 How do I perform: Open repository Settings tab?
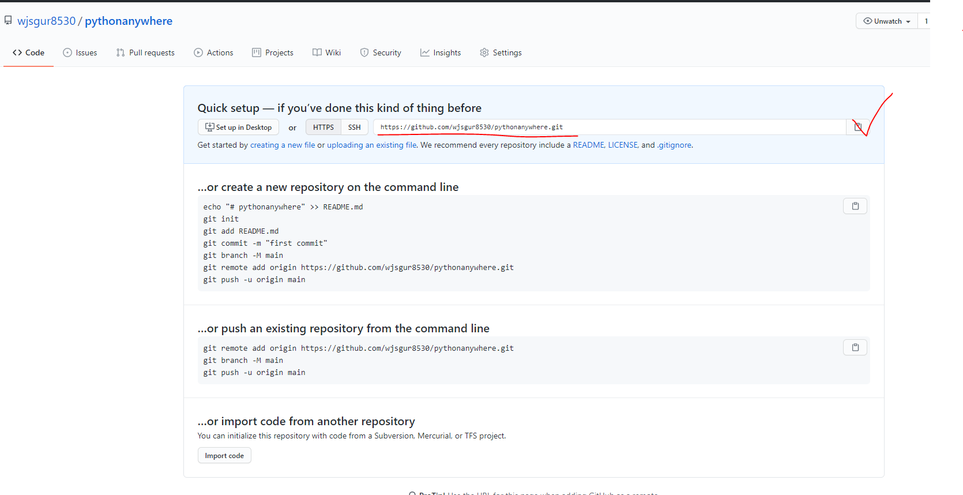501,52
